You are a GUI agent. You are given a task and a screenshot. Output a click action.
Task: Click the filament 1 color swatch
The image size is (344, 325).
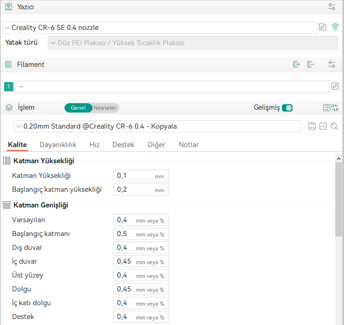point(8,87)
